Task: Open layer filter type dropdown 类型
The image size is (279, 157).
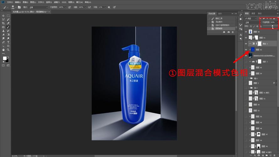Action: point(251,19)
